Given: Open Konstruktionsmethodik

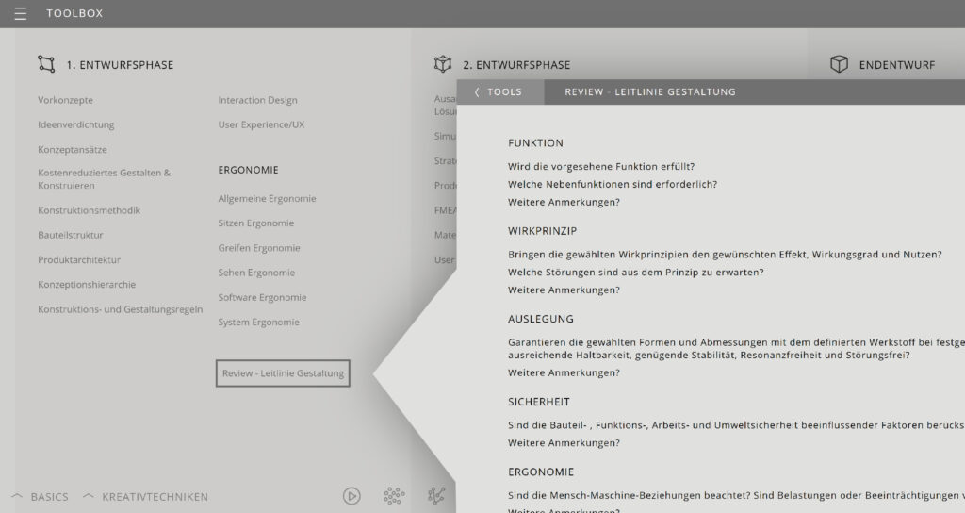Looking at the screenshot, I should tap(89, 210).
